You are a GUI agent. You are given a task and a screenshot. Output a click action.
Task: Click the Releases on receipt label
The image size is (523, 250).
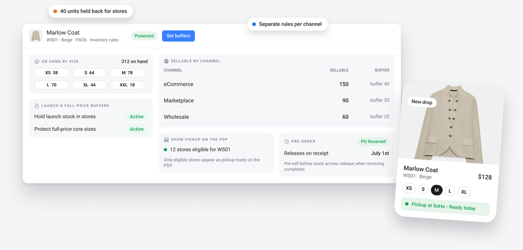[x=306, y=153]
